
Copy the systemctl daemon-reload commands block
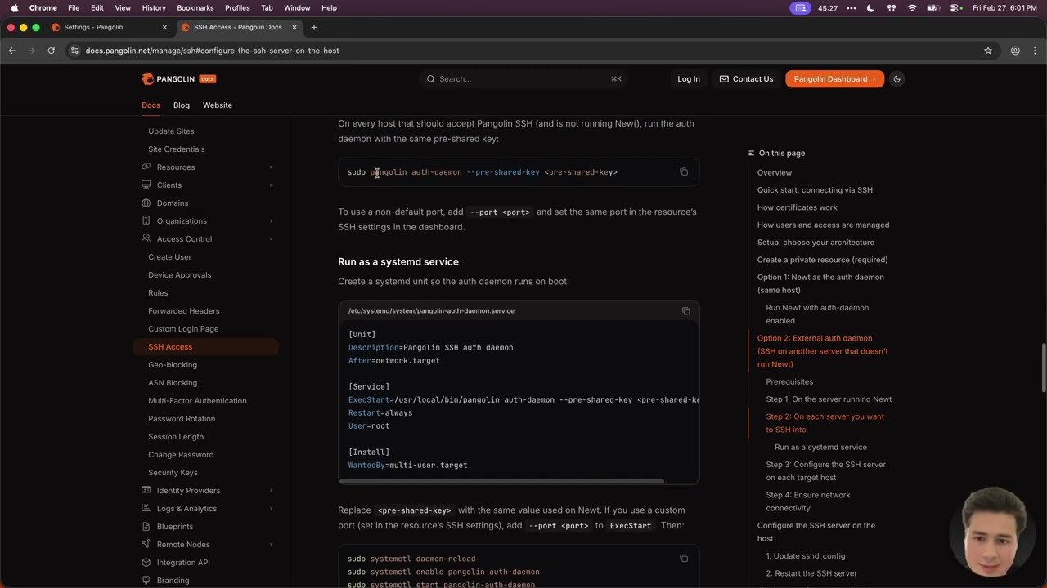(684, 558)
